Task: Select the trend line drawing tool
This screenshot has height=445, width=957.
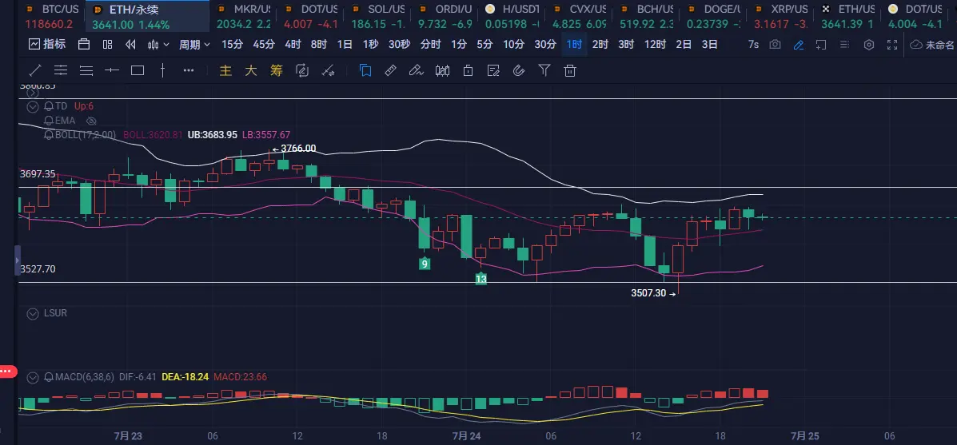Action: [35, 70]
